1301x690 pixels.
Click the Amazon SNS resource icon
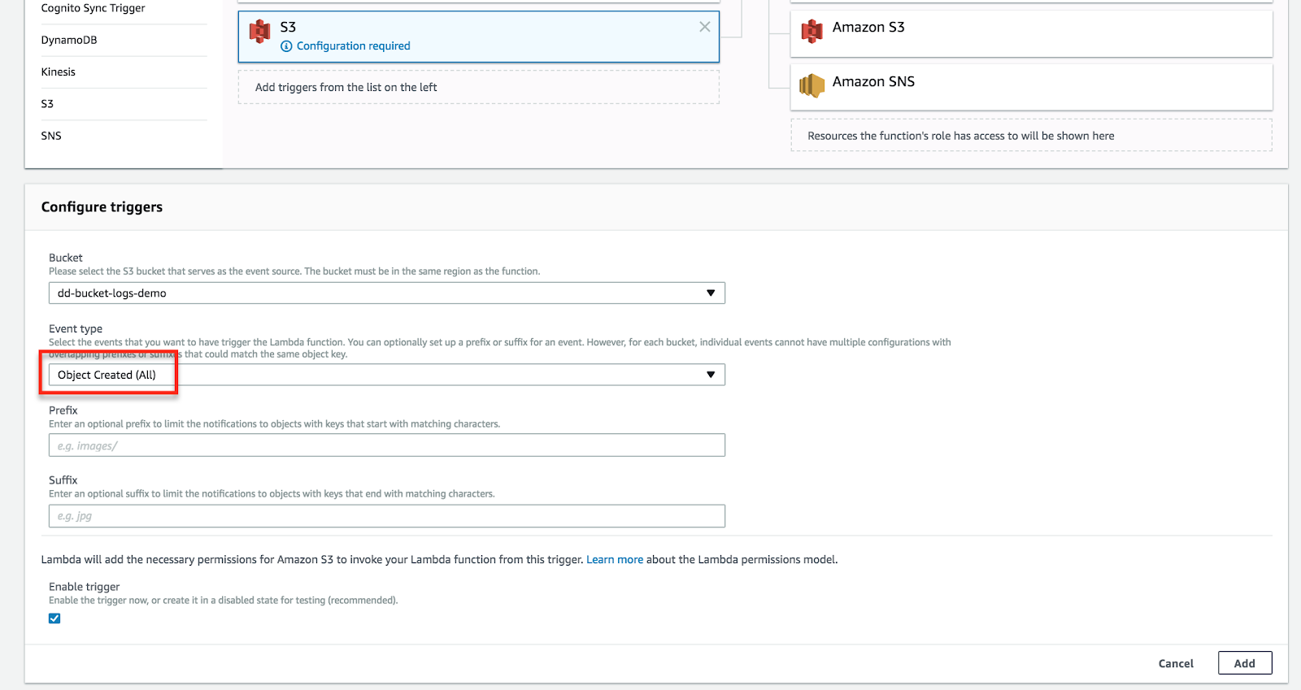(811, 85)
